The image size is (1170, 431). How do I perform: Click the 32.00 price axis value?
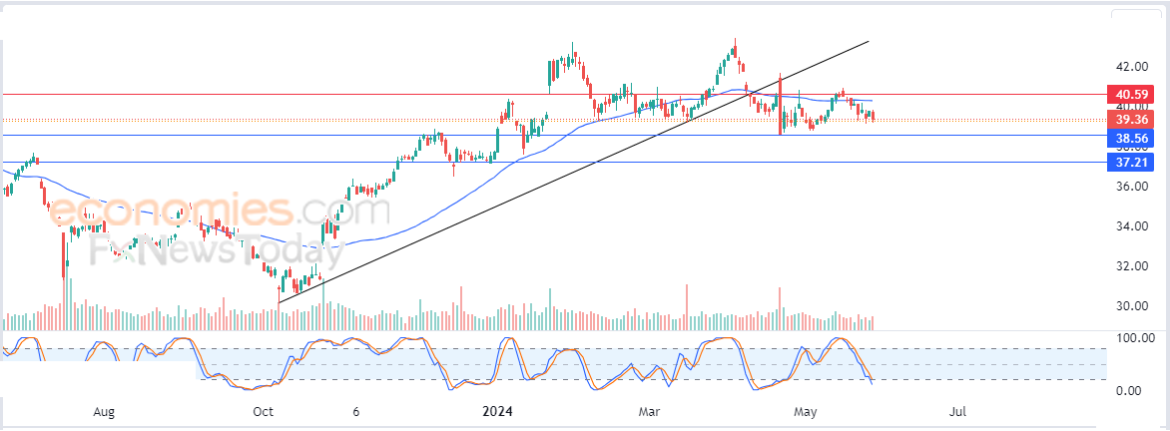coord(1131,265)
